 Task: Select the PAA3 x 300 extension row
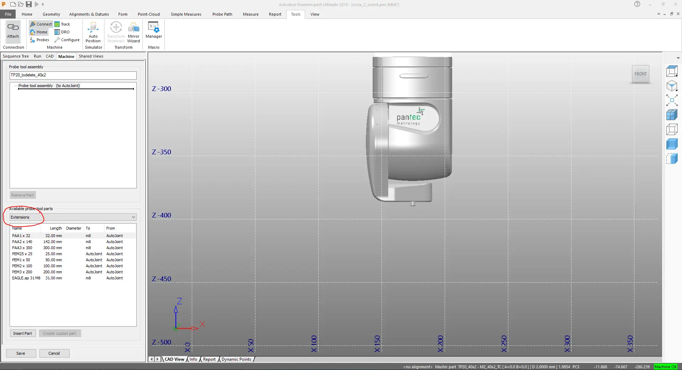point(73,248)
